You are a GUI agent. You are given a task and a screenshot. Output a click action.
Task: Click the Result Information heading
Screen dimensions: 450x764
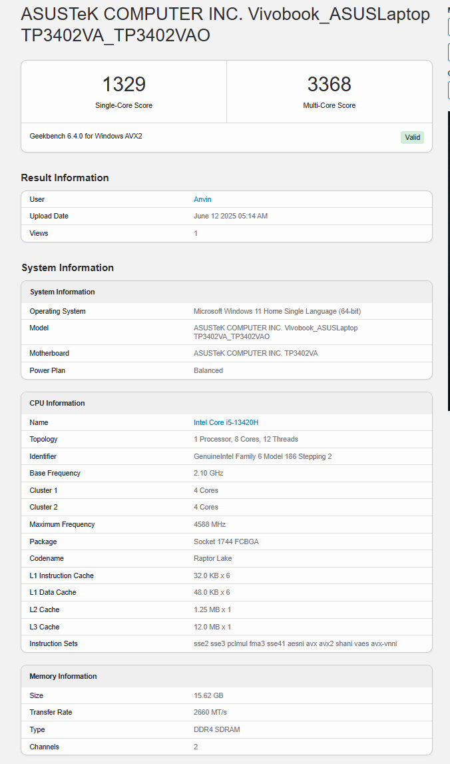[65, 178]
